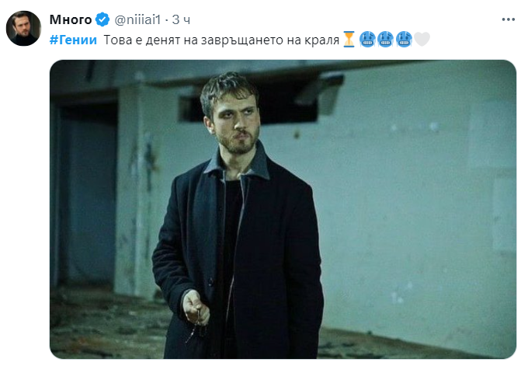Open the Много display name profile link
This screenshot has height=366, width=528.
pyautogui.click(x=71, y=19)
